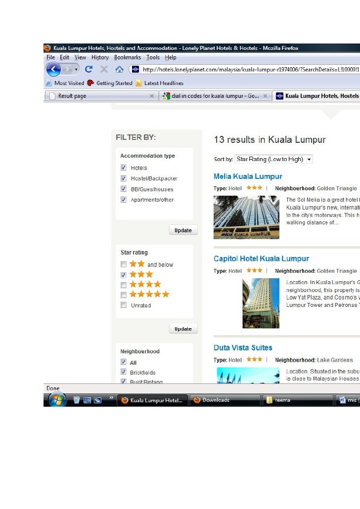Close the dial in codes tab
360x509 pixels.
pos(265,96)
